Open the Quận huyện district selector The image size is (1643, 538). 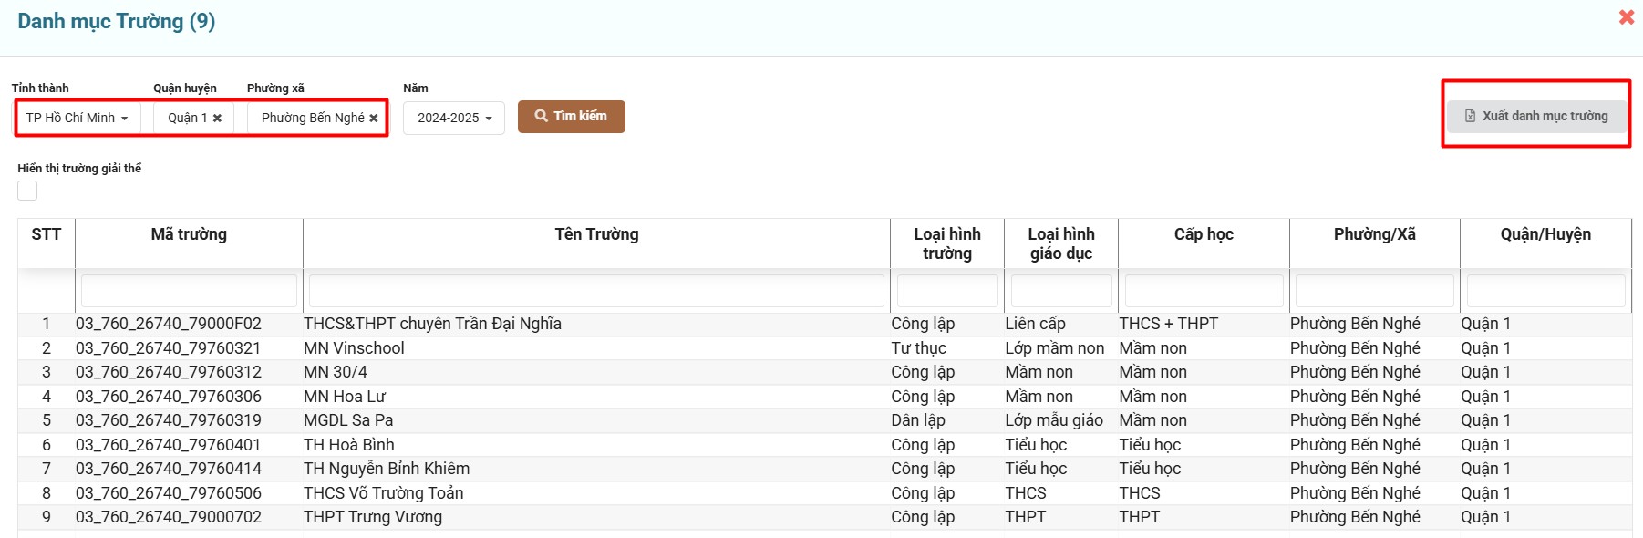pos(186,119)
